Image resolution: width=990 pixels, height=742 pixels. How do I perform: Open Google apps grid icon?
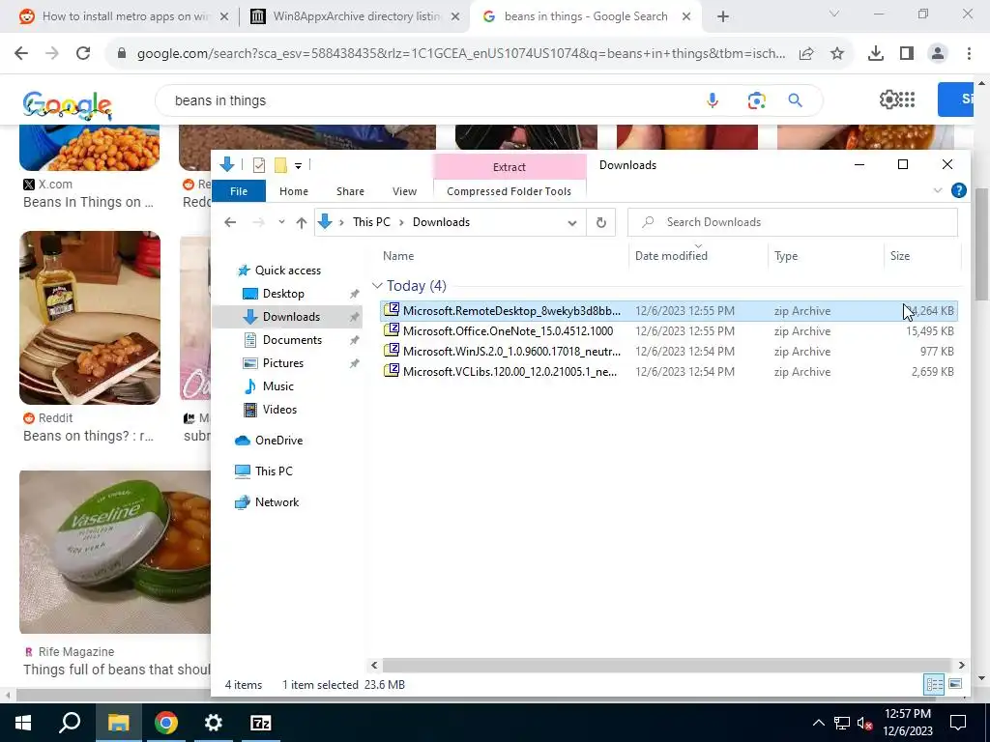[907, 100]
